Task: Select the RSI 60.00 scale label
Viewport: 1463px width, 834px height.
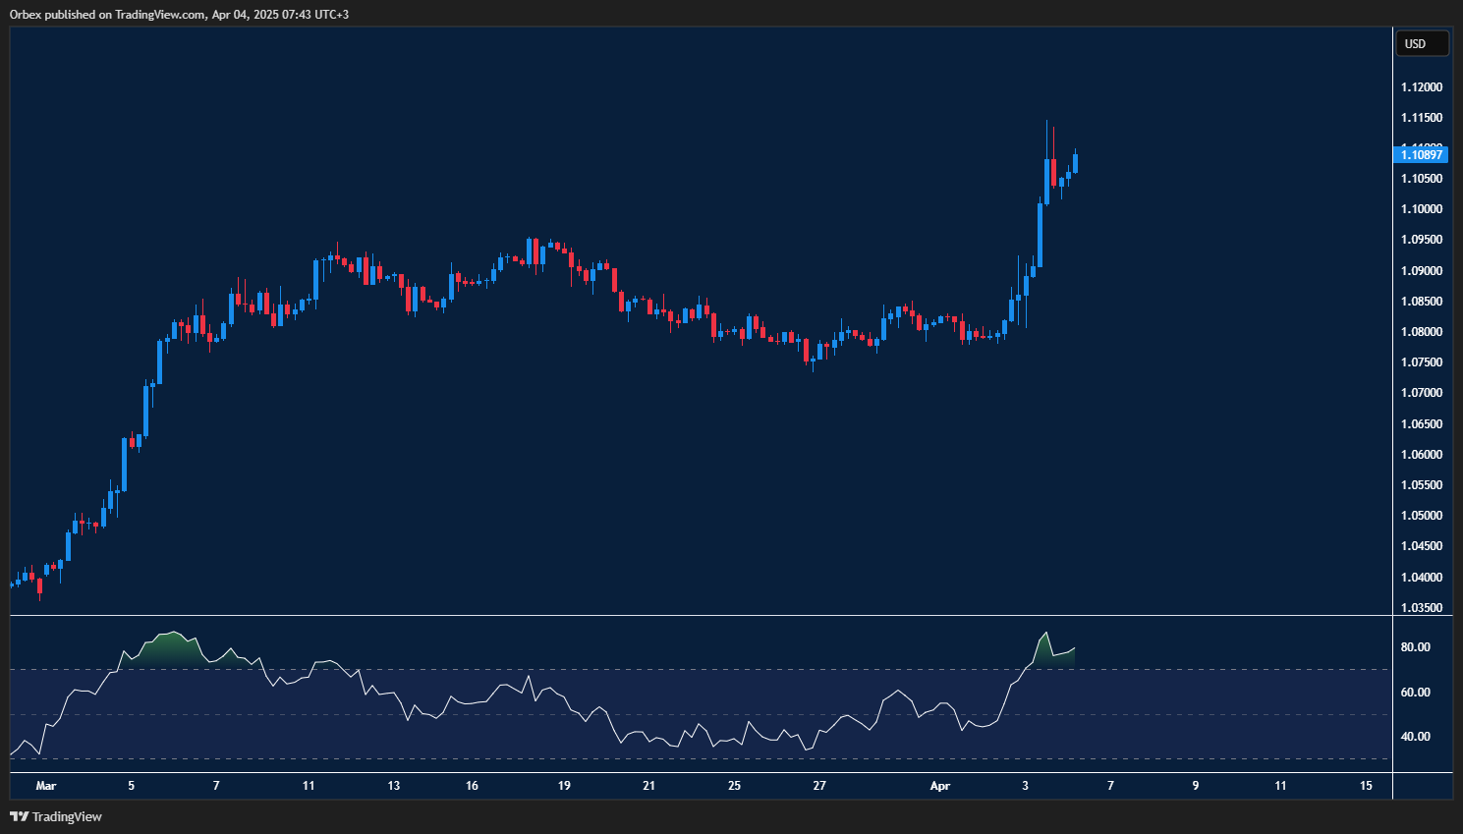Action: 1415,693
